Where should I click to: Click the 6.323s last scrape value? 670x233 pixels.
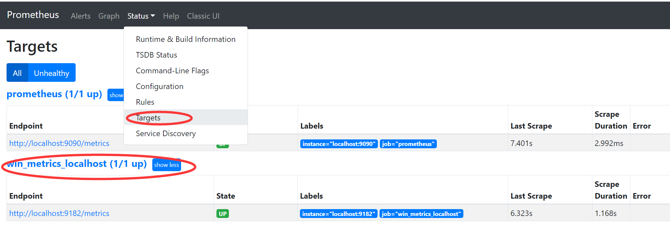point(521,213)
